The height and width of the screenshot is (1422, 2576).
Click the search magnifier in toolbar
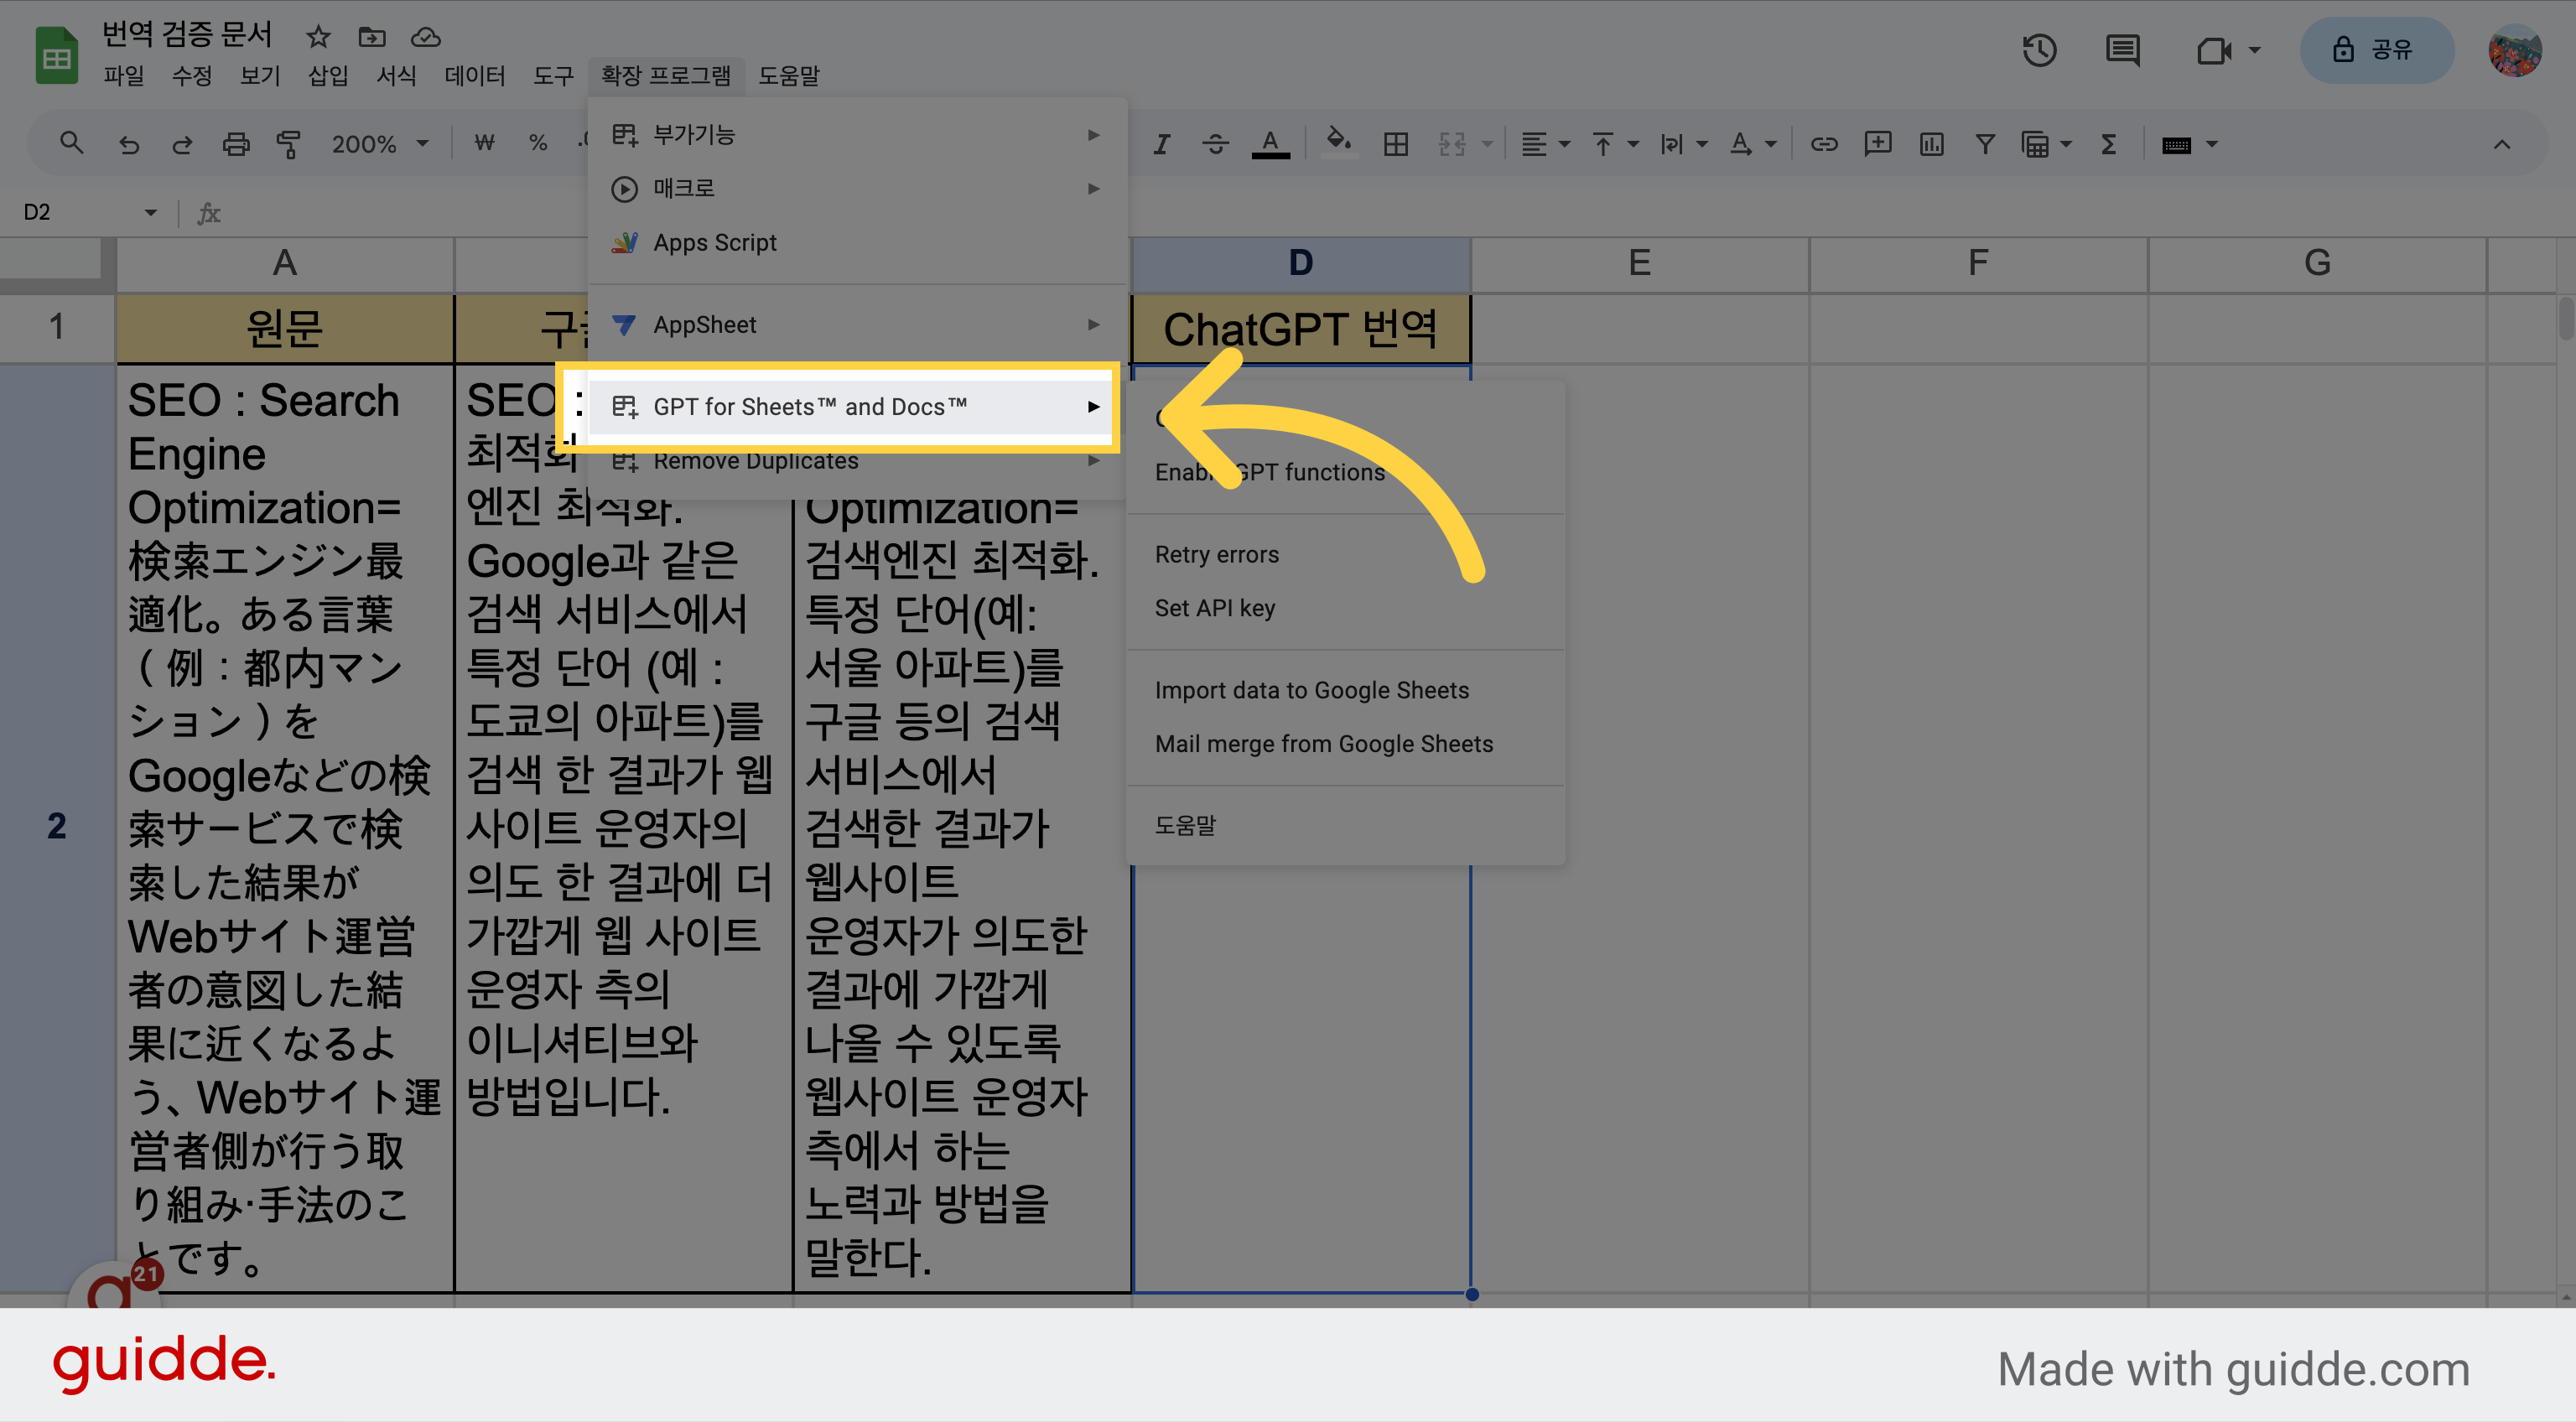point(72,144)
